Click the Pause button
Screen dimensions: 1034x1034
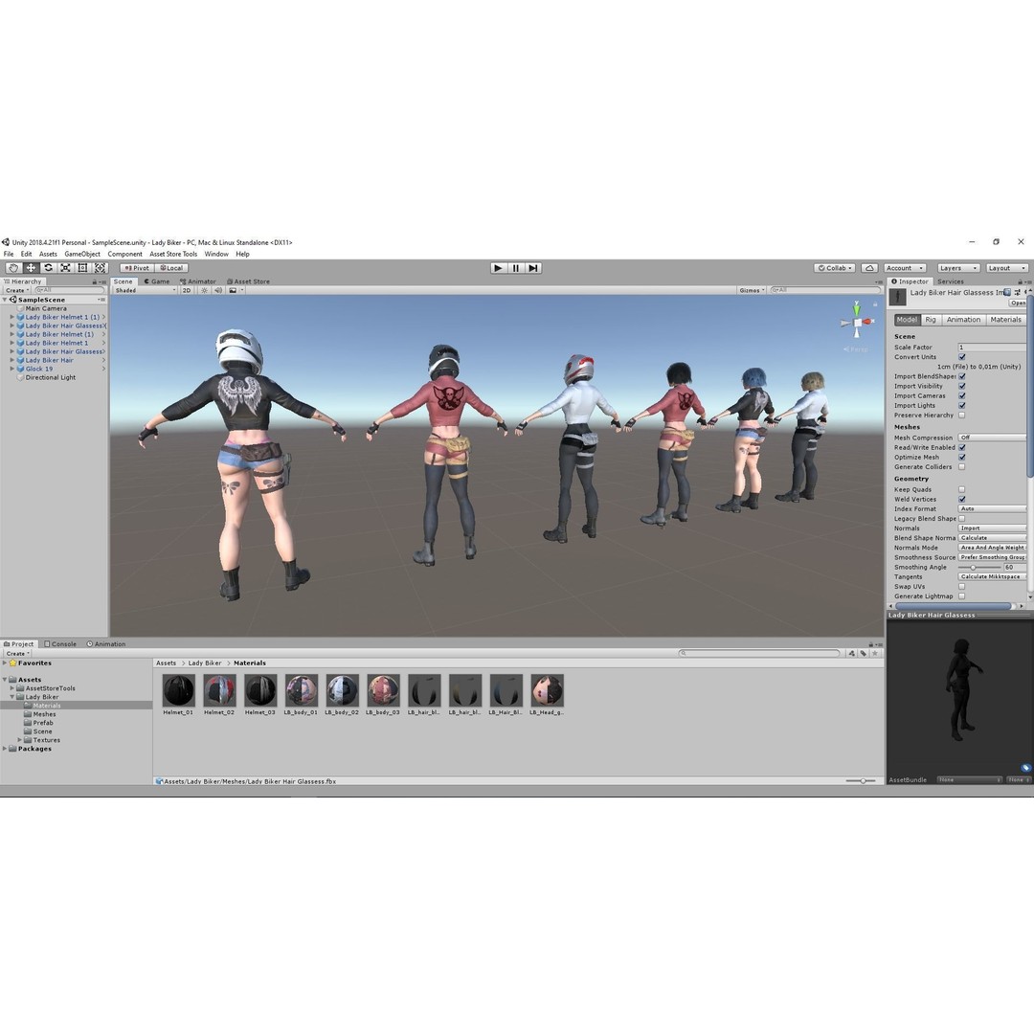516,268
